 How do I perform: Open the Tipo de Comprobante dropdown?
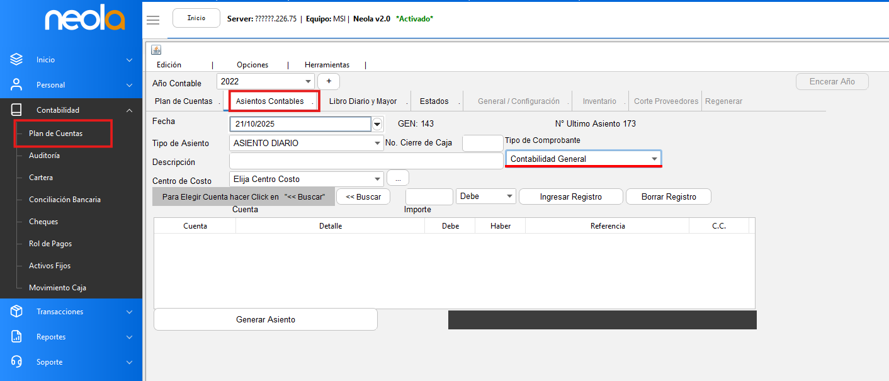[654, 159]
